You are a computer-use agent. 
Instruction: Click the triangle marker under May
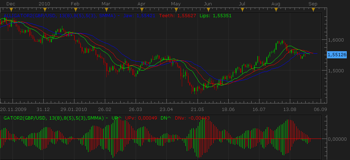176,10
